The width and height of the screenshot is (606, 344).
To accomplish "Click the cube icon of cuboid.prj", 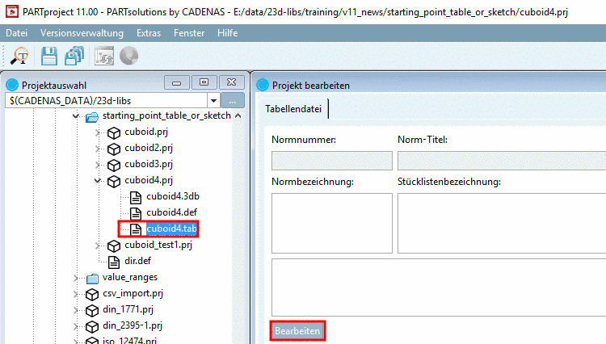I will (114, 132).
